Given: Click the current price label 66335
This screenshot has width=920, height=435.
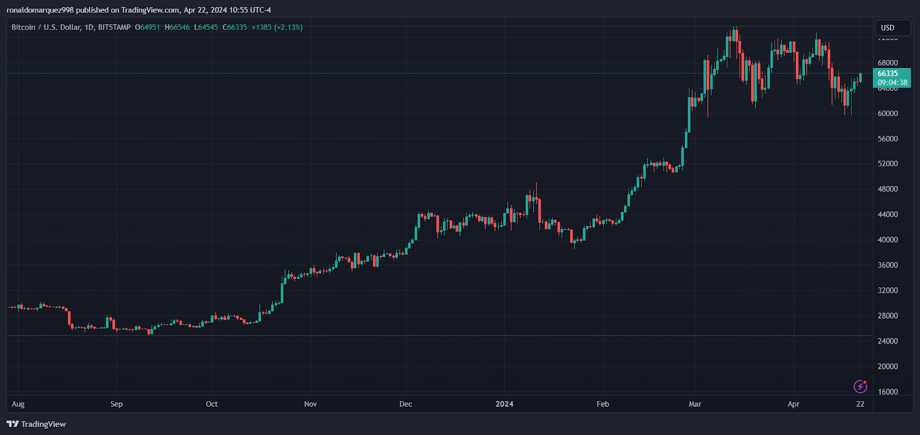Looking at the screenshot, I should (x=888, y=74).
